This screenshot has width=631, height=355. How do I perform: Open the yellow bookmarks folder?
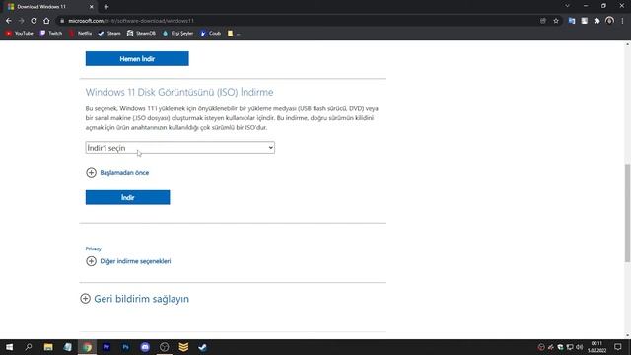(x=234, y=33)
